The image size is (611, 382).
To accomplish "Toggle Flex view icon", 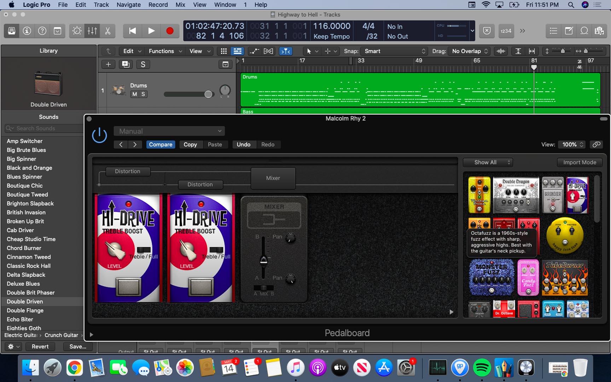I will click(268, 51).
